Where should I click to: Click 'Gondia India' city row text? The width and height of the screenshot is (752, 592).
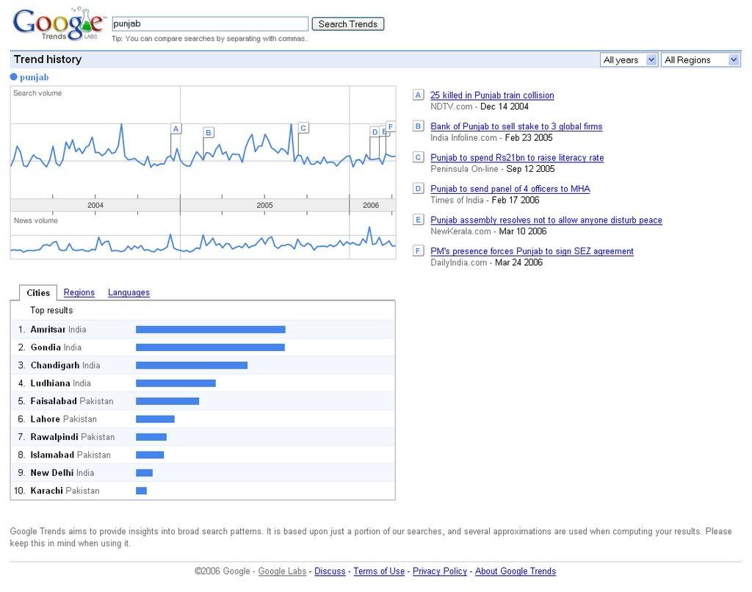56,347
